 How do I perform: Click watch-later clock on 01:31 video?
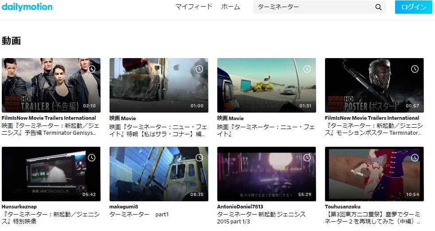click(x=307, y=69)
